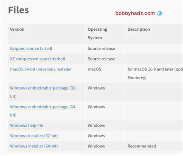
Task: Select Windows embeddable package (64-bit) link
Action: pos(43,111)
